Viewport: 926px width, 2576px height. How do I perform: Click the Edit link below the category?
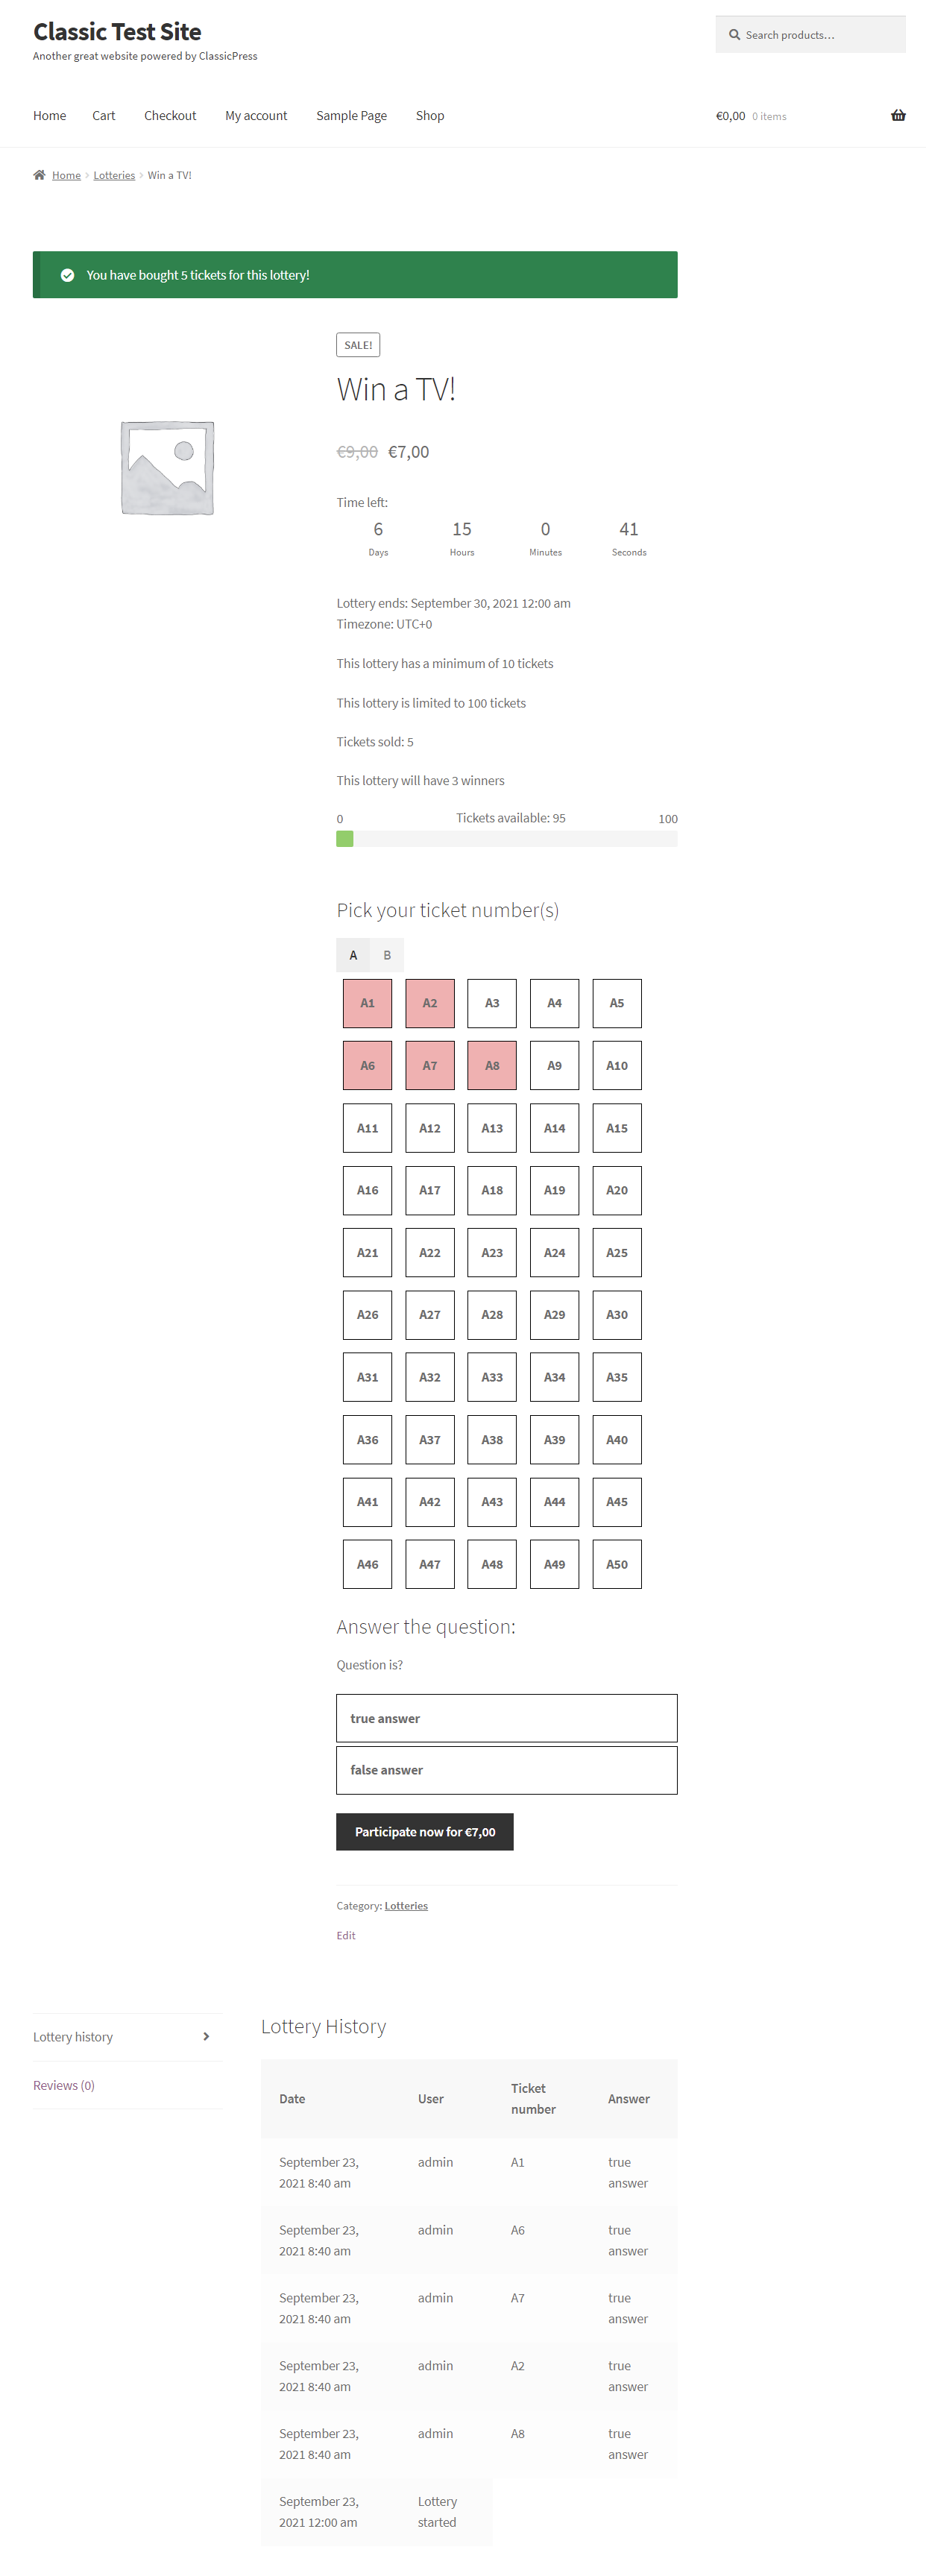(346, 1935)
